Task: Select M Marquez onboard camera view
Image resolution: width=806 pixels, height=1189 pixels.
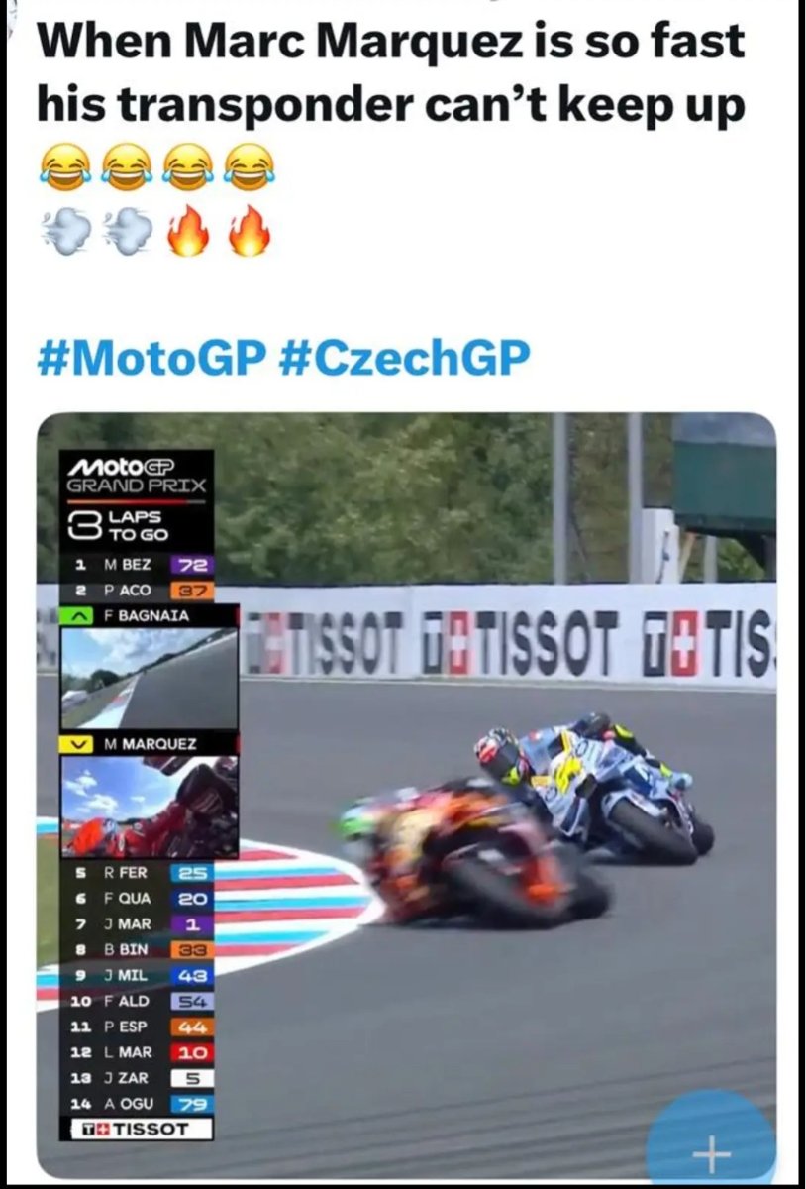Action: point(150,807)
